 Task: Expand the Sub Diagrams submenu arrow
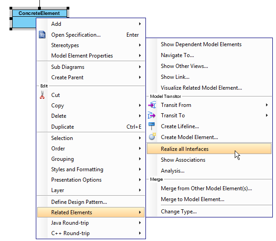(140, 67)
